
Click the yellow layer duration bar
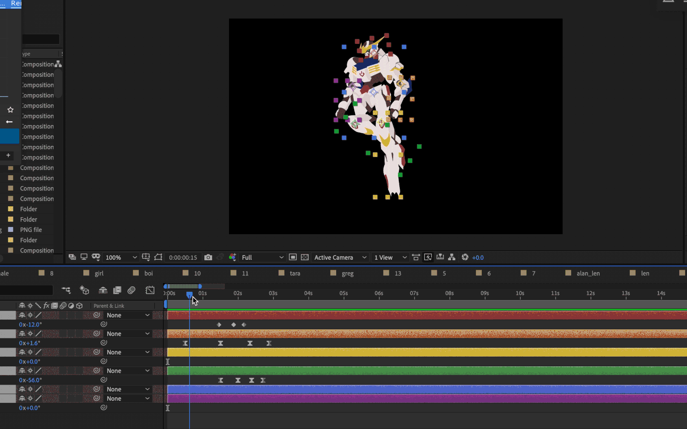pyautogui.click(x=427, y=352)
